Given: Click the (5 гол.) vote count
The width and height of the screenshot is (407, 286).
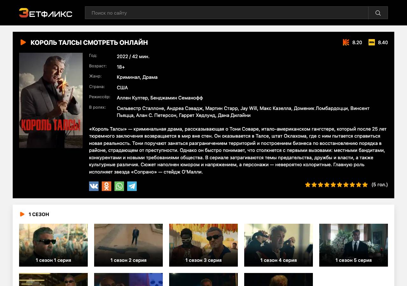Looking at the screenshot, I should coord(380,185).
